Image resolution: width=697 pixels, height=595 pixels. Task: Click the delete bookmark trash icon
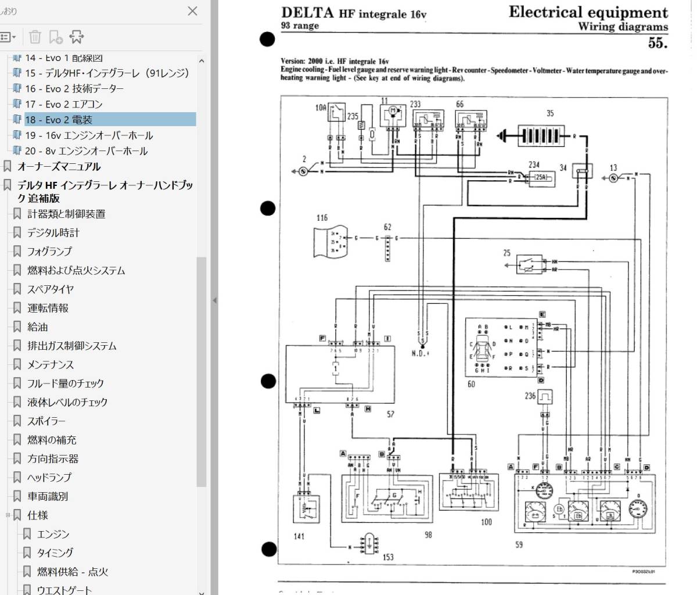35,37
